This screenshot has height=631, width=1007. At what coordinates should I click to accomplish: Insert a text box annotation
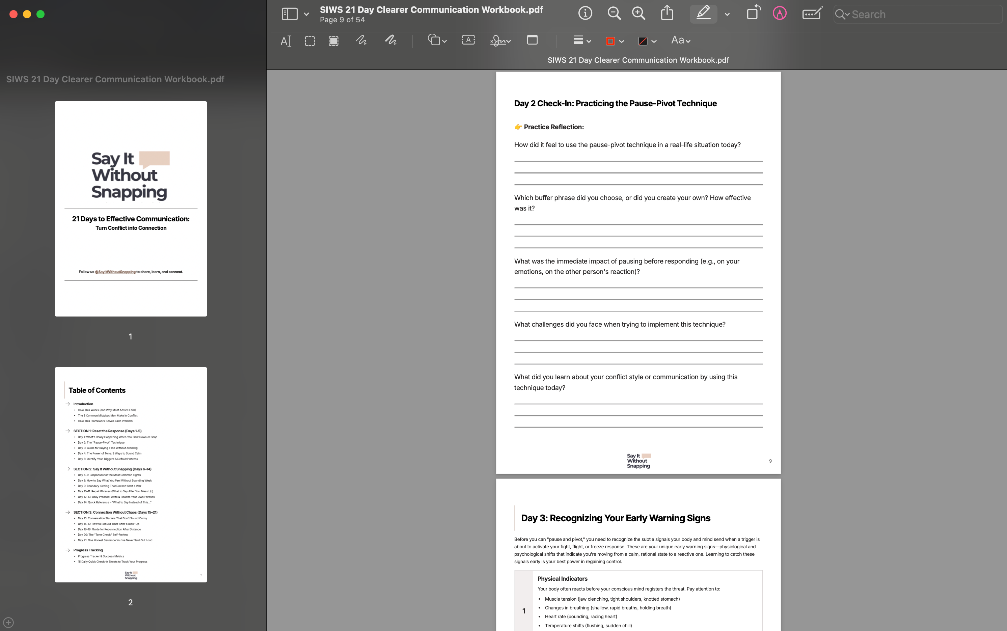[468, 40]
